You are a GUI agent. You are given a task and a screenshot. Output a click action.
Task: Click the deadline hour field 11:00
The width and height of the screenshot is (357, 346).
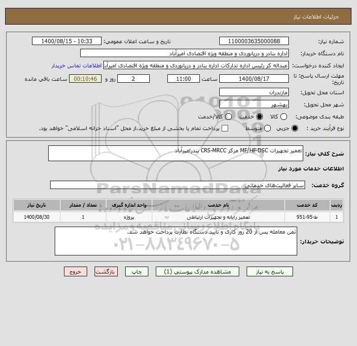pyautogui.click(x=184, y=78)
